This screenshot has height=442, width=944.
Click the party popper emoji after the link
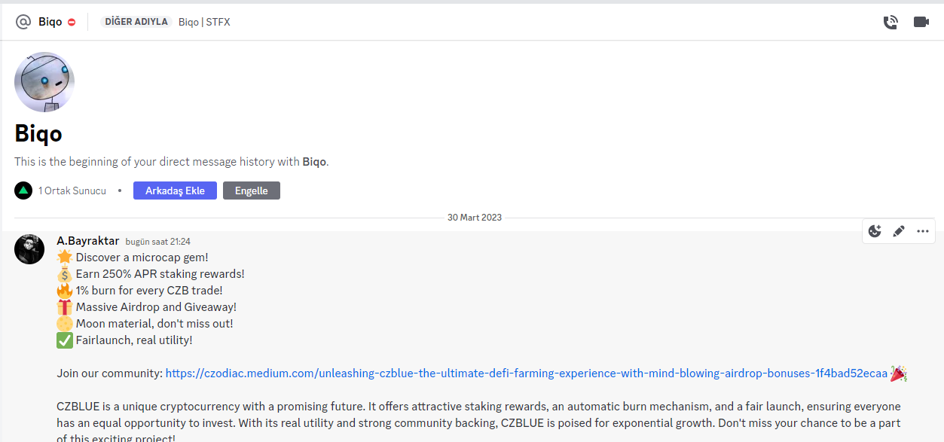coord(899,373)
